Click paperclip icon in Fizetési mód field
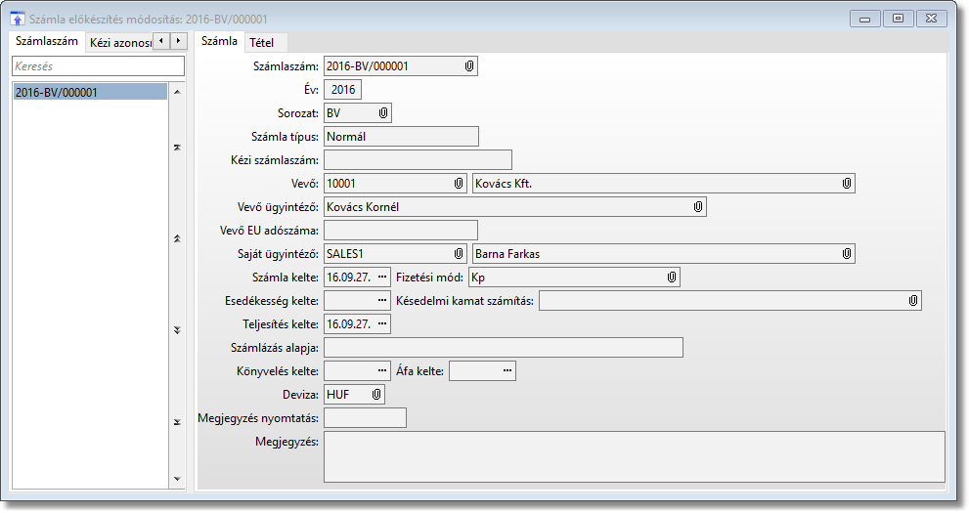 671,278
